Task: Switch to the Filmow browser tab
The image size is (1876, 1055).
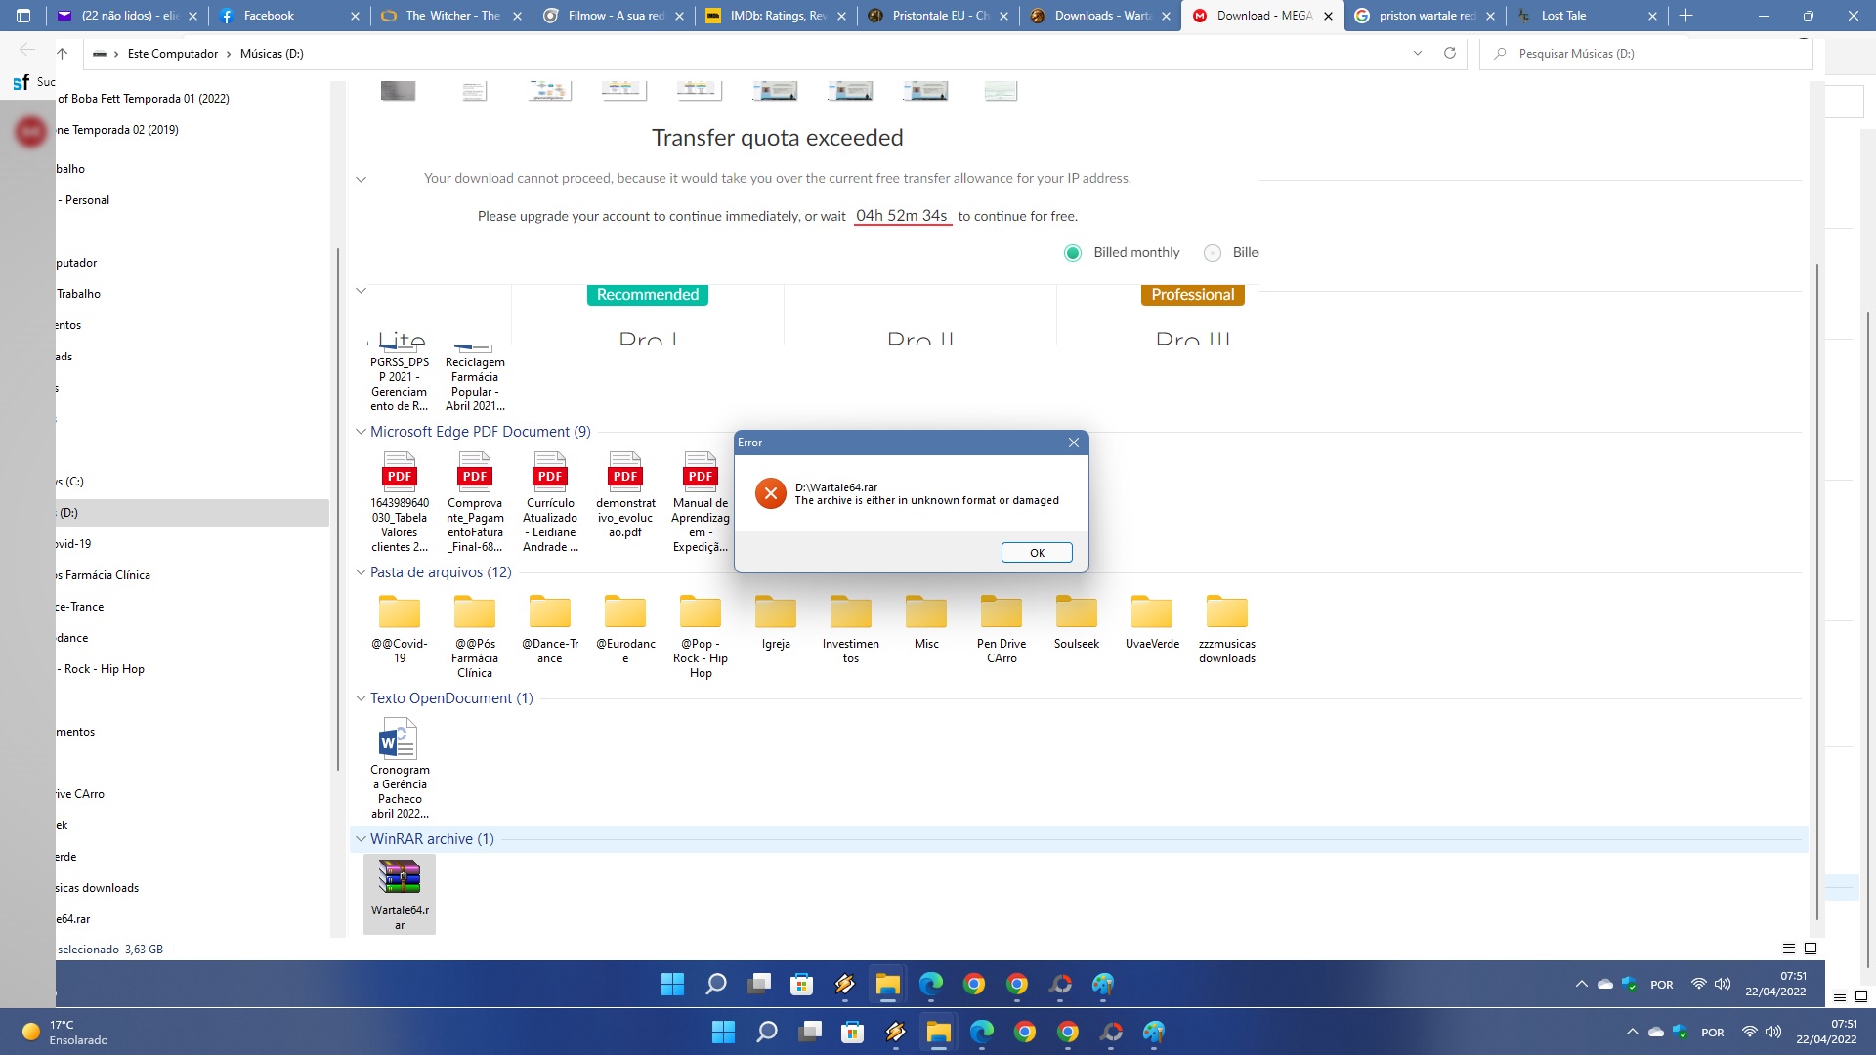Action: (x=616, y=16)
